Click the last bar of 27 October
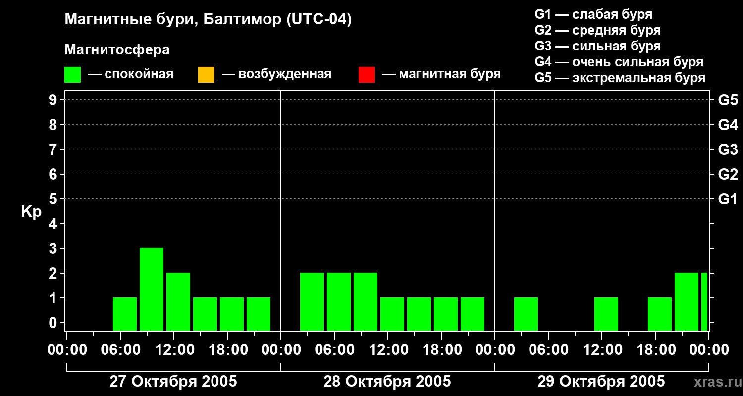The image size is (743, 396). tap(259, 314)
